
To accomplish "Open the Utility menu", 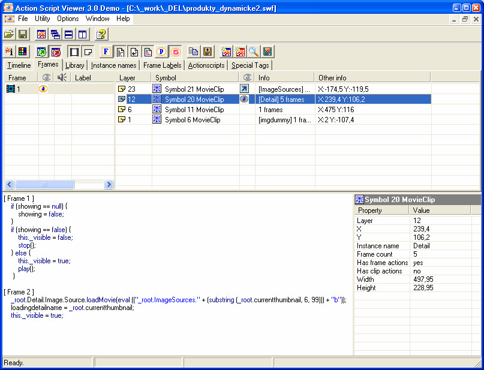I will pyautogui.click(x=43, y=19).
